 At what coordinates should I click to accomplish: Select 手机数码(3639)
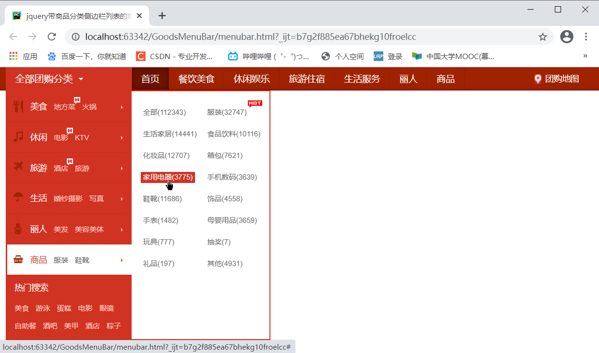[x=232, y=177]
